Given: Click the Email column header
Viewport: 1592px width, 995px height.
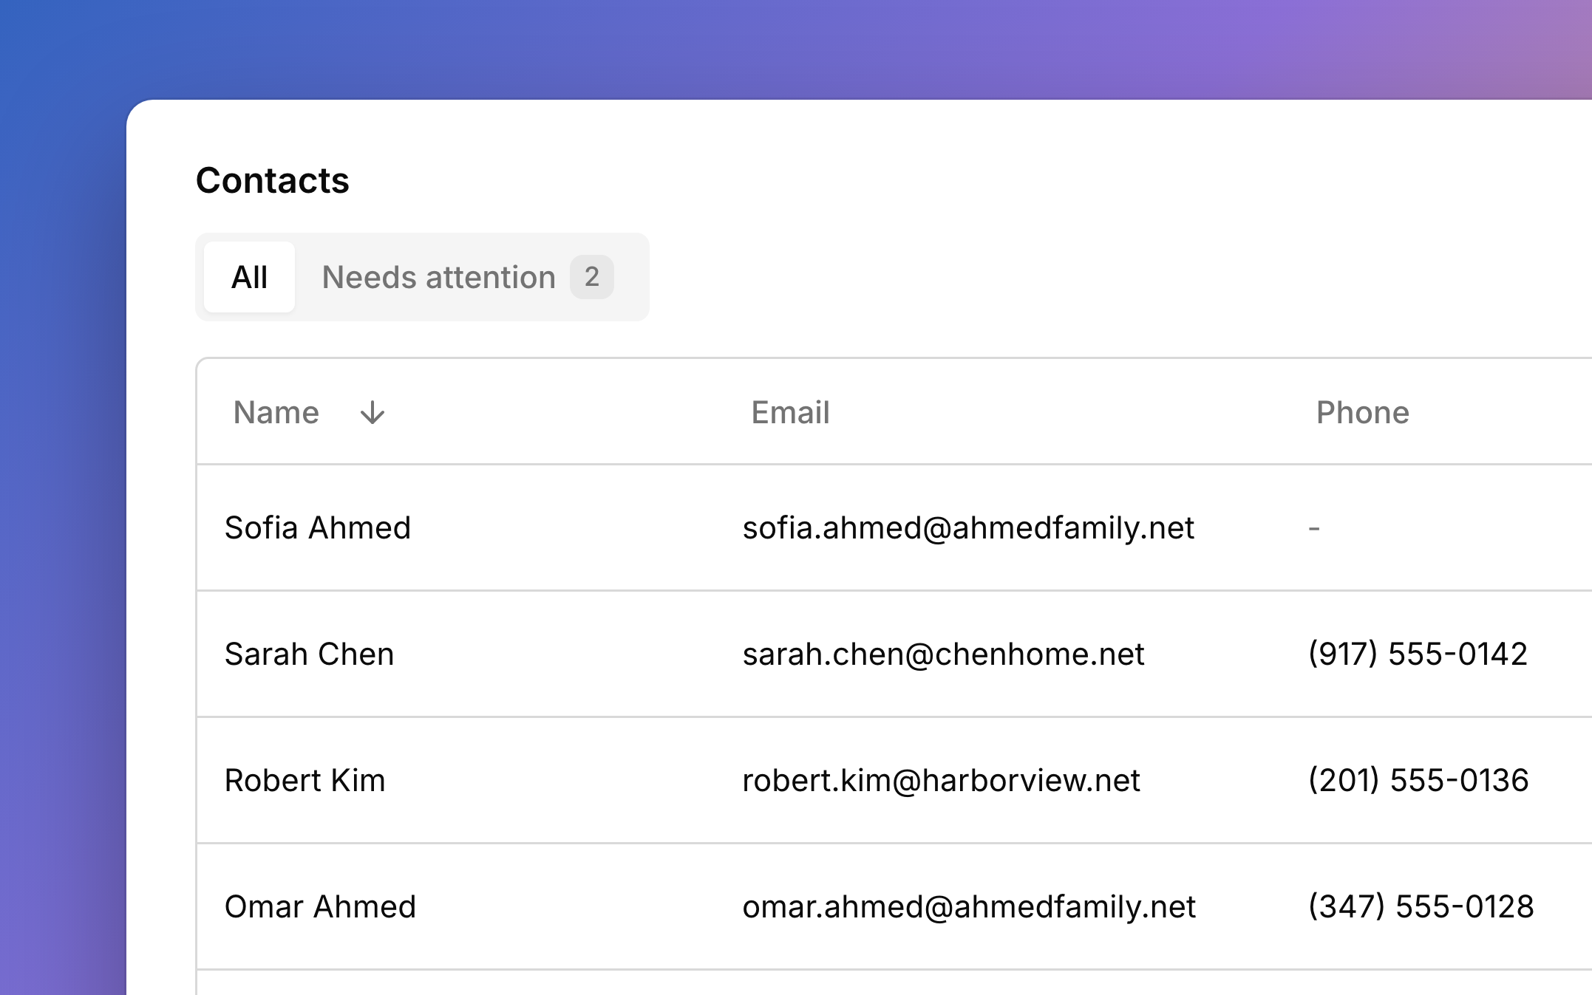Looking at the screenshot, I should coord(790,412).
